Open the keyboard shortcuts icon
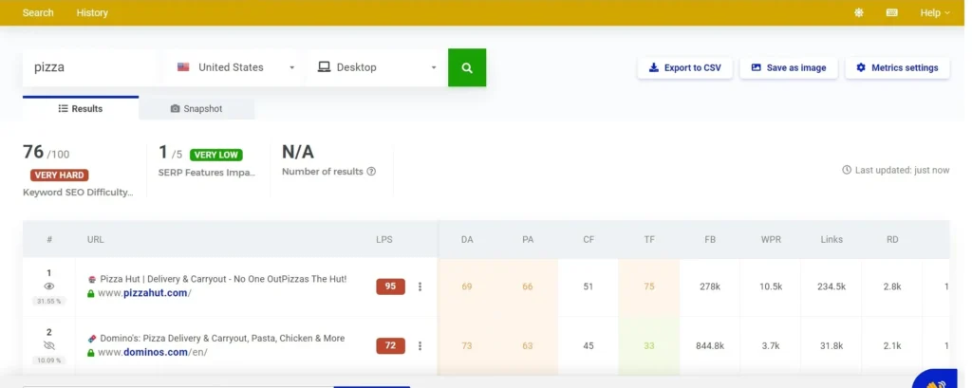This screenshot has height=388, width=972. coord(891,12)
